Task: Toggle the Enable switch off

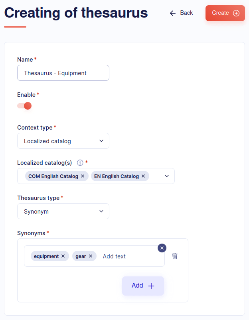Action: tap(24, 106)
